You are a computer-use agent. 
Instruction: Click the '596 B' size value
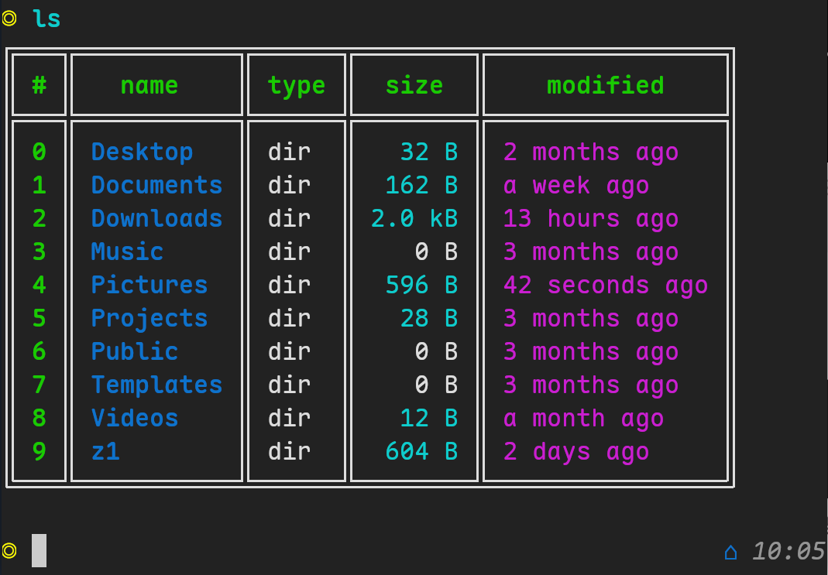421,285
